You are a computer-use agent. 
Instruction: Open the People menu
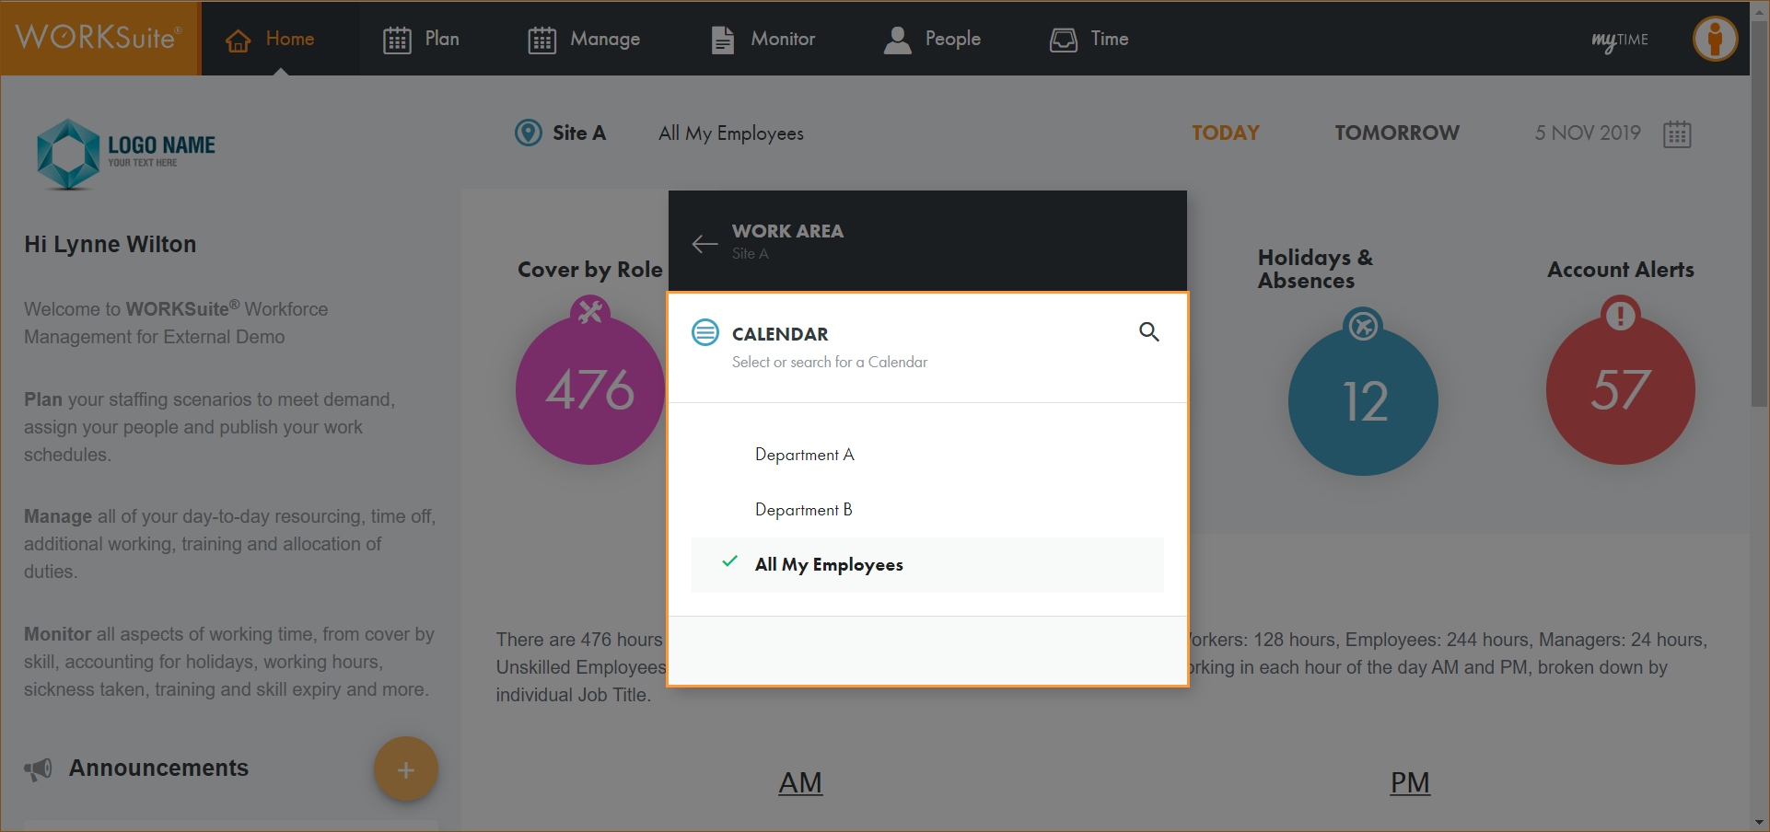(932, 40)
